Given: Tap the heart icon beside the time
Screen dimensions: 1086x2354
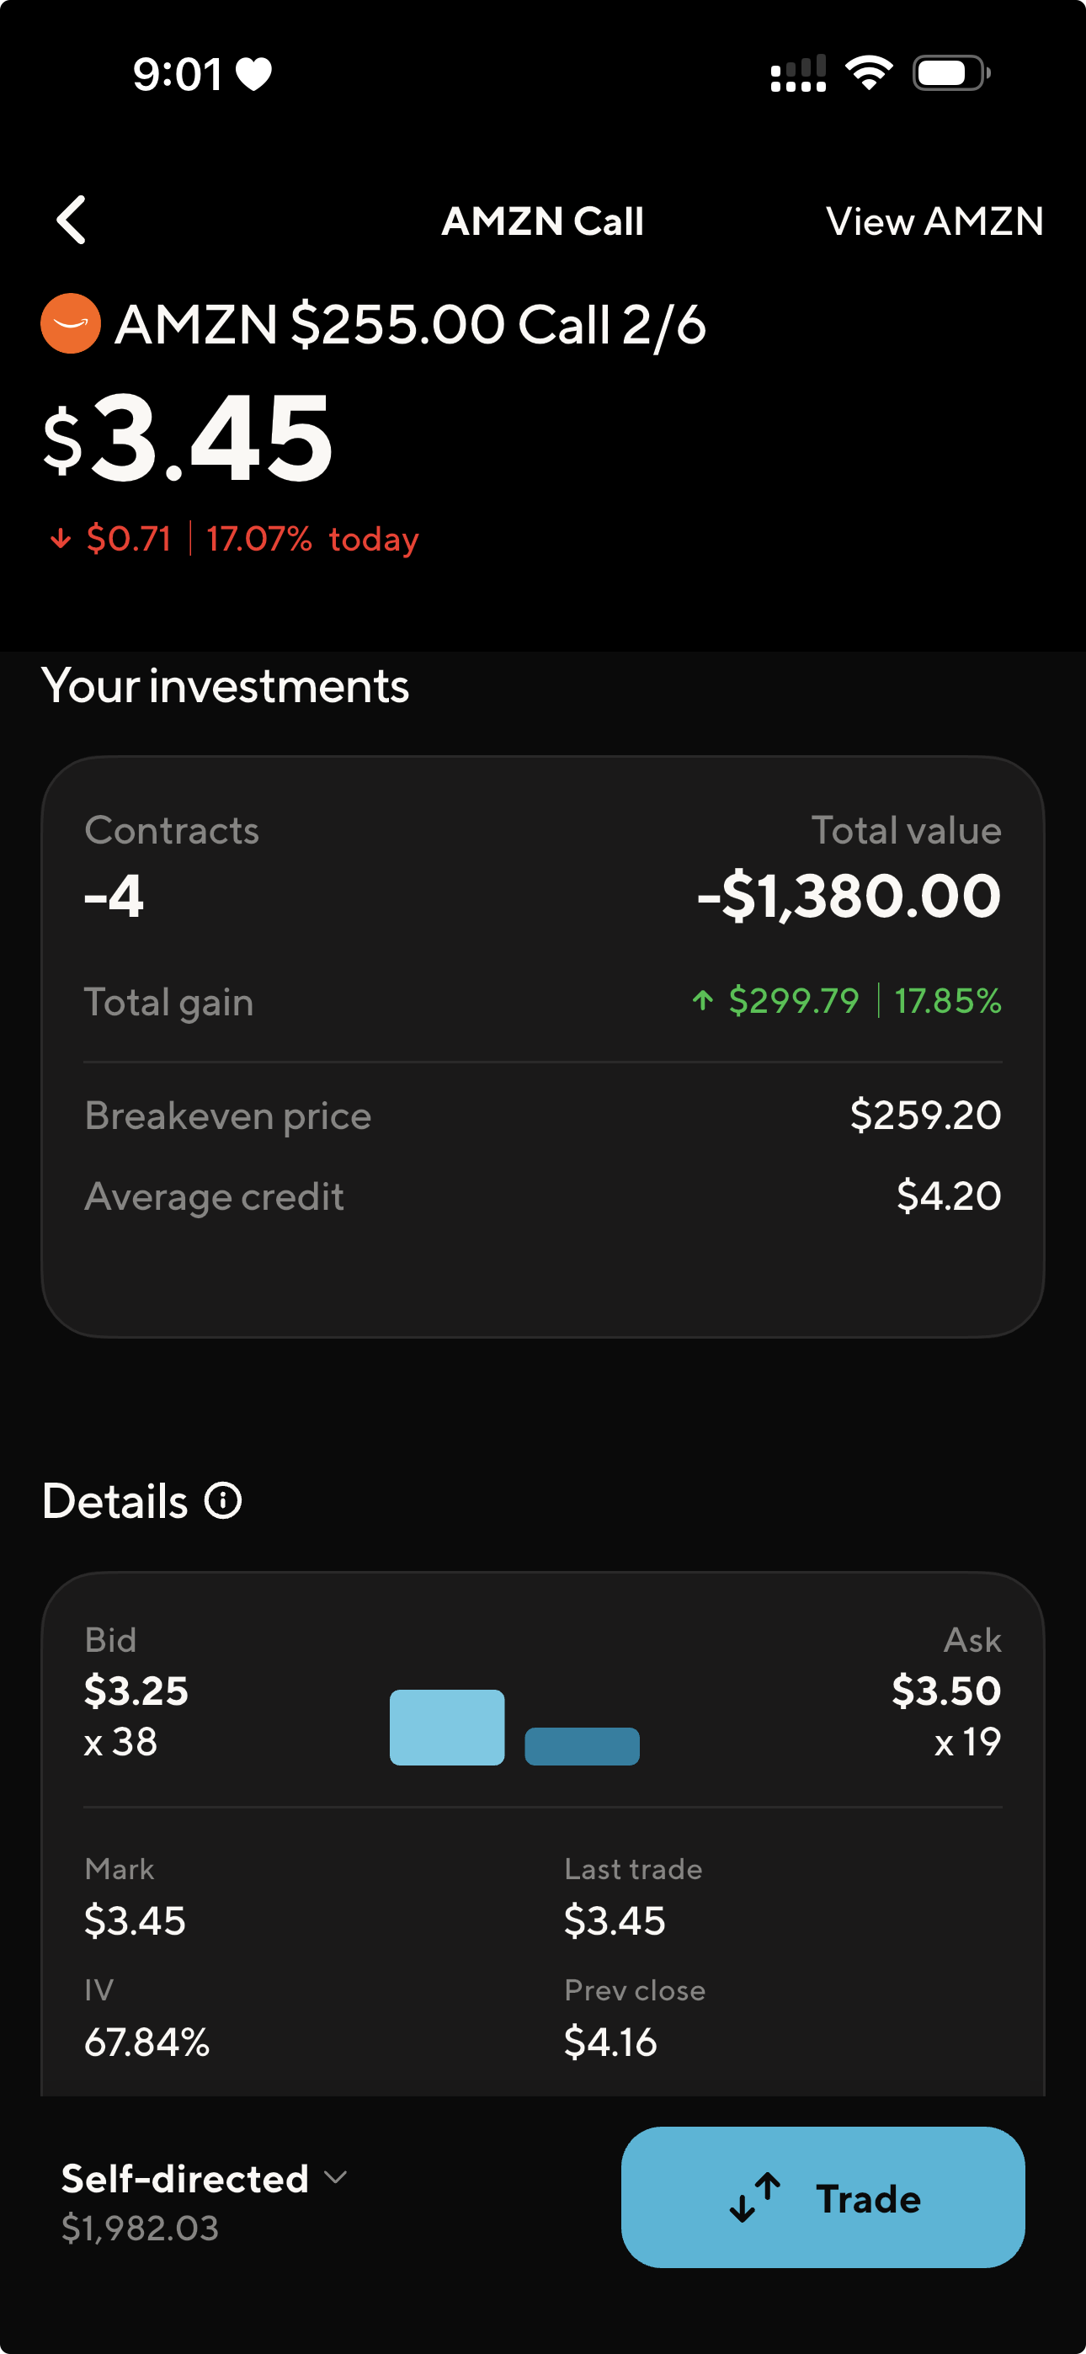Looking at the screenshot, I should (x=254, y=74).
